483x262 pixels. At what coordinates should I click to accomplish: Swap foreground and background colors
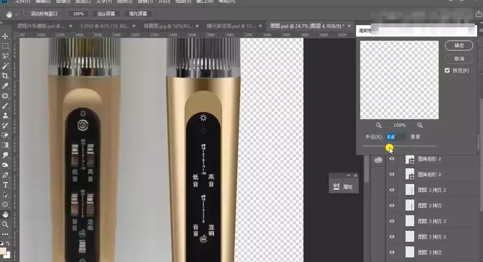[8, 243]
